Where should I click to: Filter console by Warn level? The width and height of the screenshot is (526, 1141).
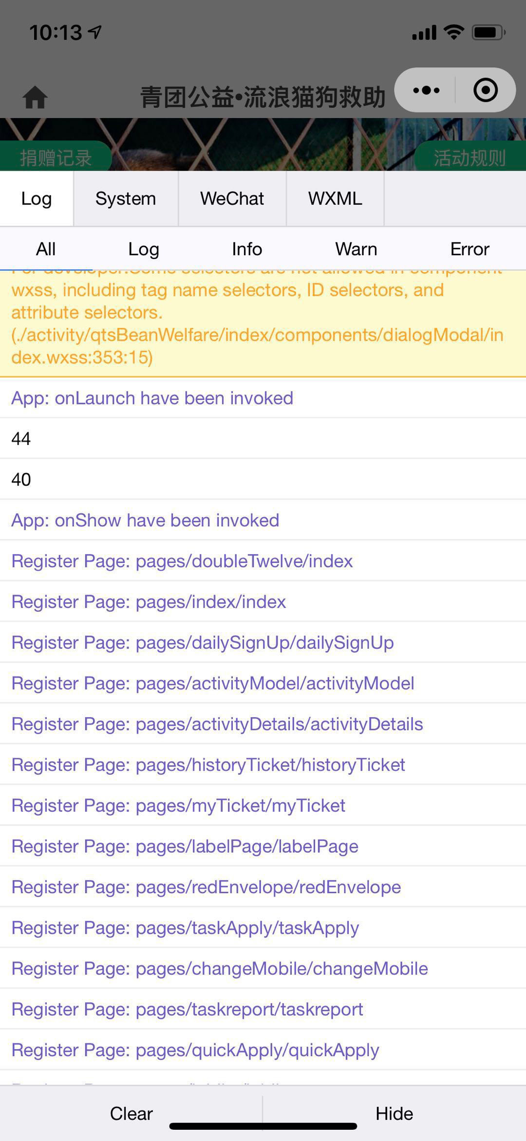pos(356,249)
